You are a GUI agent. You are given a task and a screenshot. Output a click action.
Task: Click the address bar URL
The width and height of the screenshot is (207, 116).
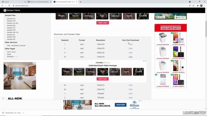[x=22, y=6]
